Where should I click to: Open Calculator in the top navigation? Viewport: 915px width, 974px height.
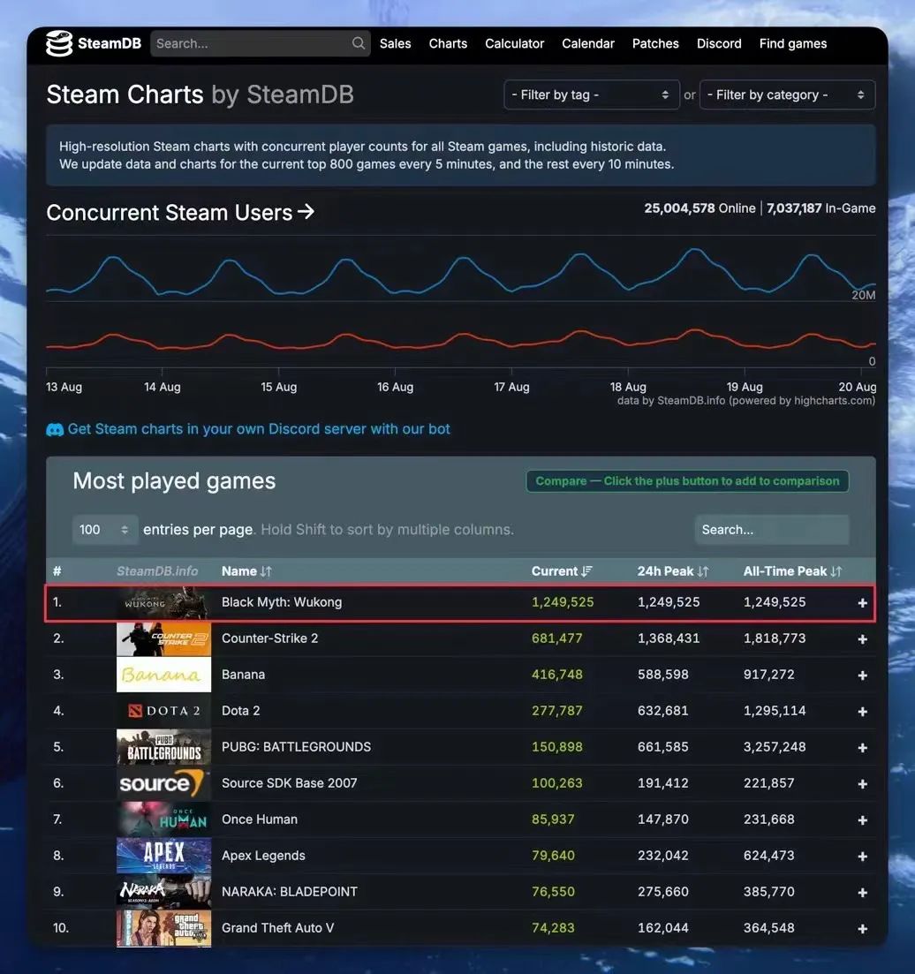(514, 43)
